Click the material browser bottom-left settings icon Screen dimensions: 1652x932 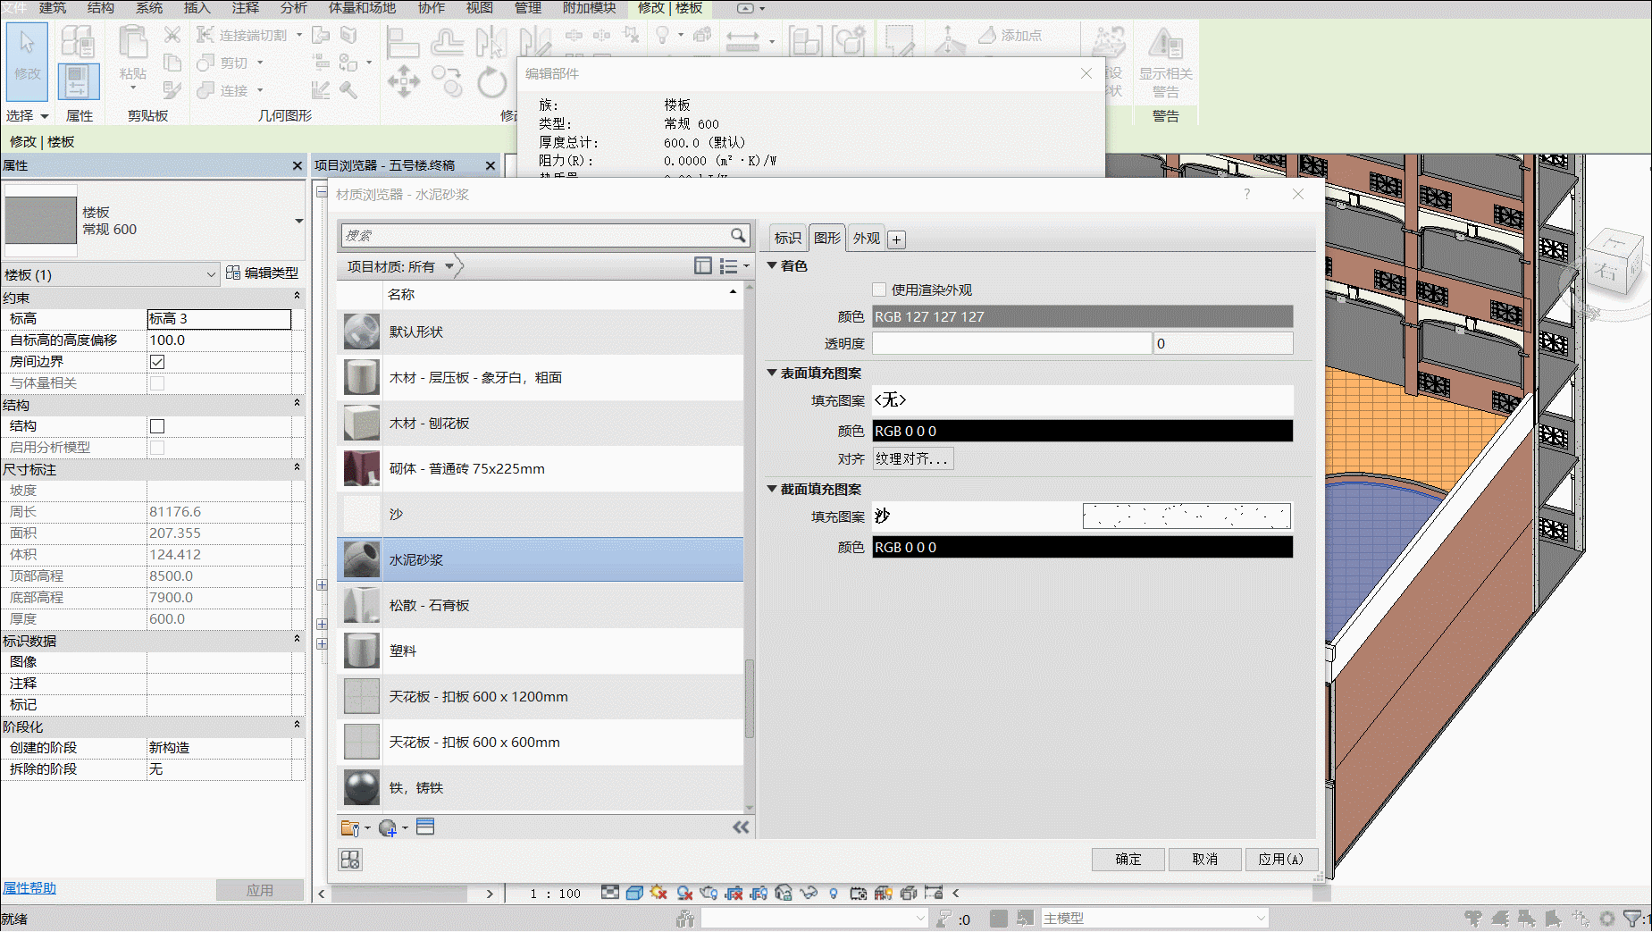[350, 860]
